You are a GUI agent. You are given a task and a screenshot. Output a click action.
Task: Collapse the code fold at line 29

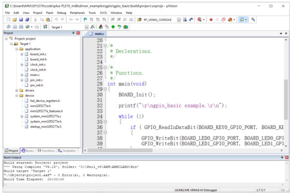click(105, 89)
